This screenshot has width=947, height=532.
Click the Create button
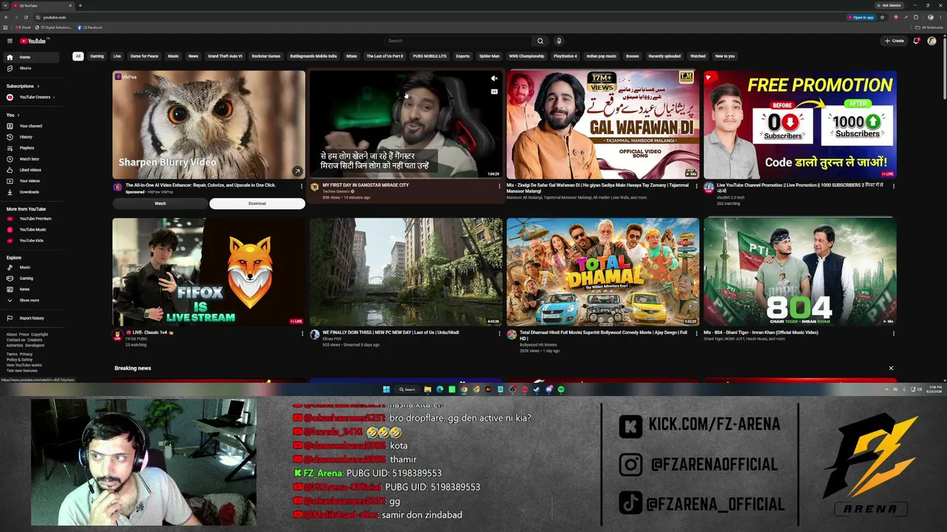tap(894, 41)
